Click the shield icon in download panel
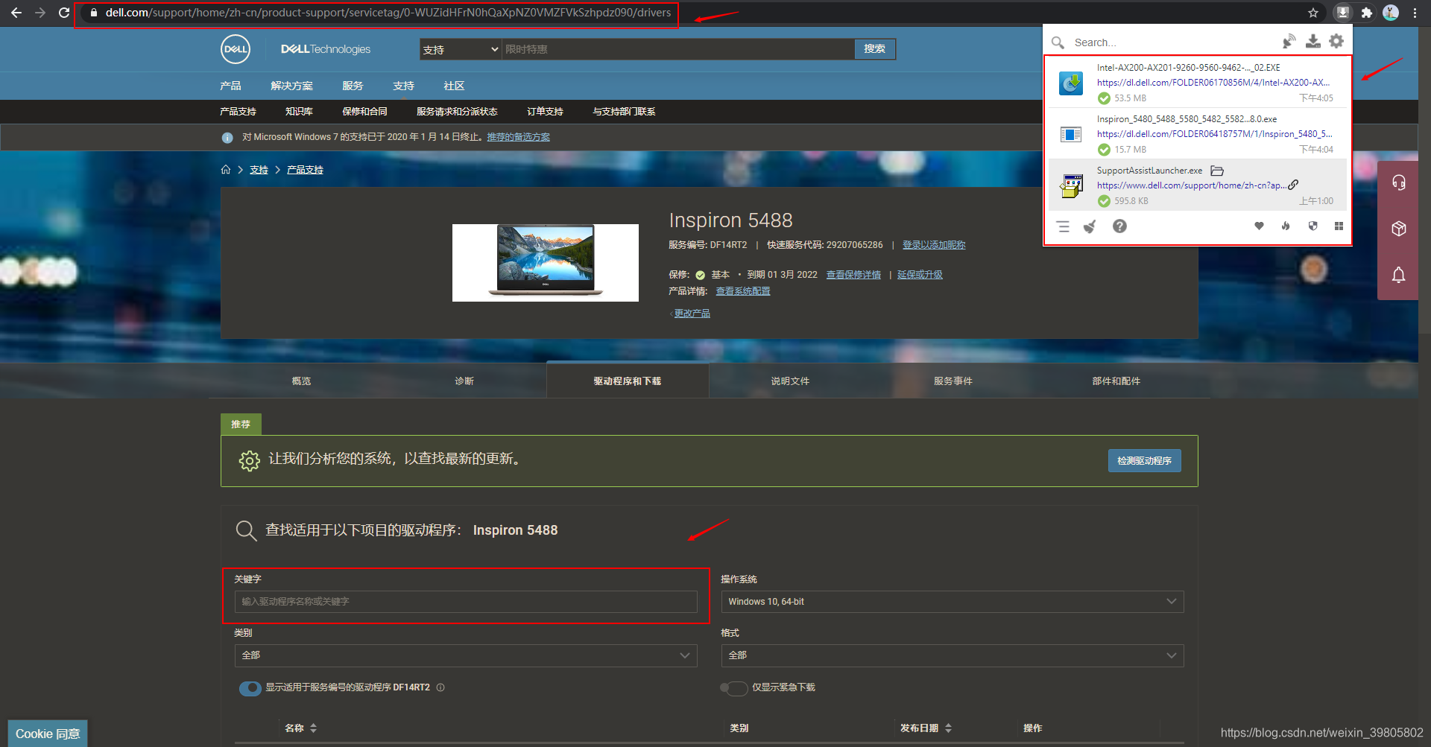The width and height of the screenshot is (1431, 747). 1312,226
